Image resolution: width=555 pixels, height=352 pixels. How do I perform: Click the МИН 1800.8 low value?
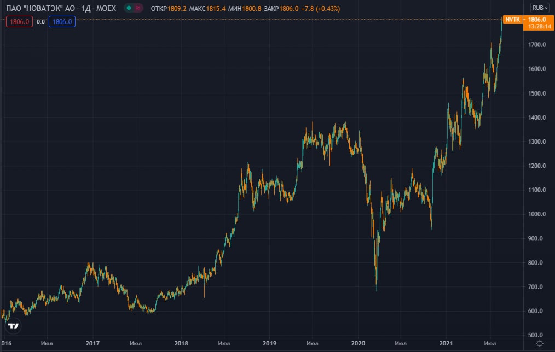pyautogui.click(x=245, y=9)
